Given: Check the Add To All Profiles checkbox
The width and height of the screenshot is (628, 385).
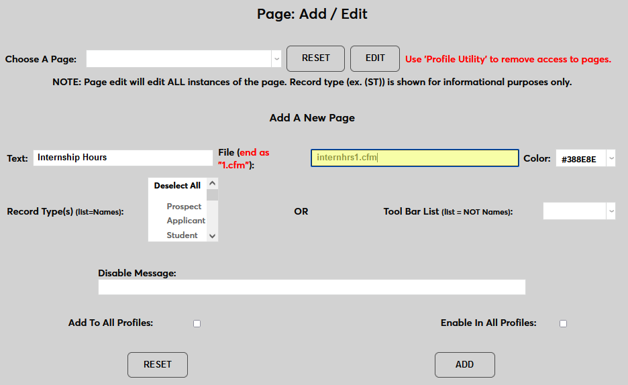Looking at the screenshot, I should (x=197, y=323).
